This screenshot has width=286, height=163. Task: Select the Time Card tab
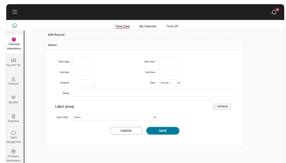click(x=122, y=26)
